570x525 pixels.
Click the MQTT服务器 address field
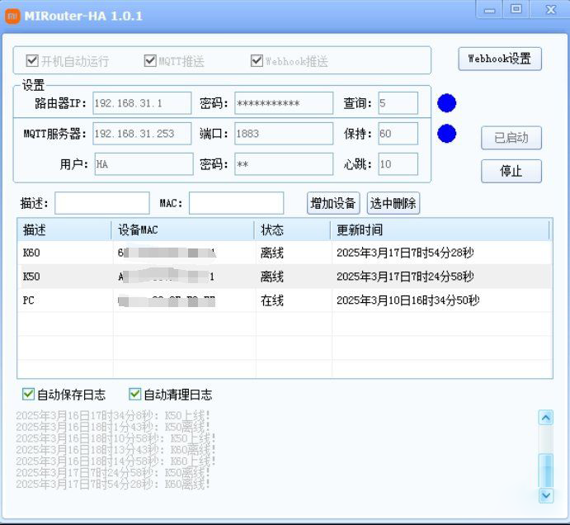142,134
